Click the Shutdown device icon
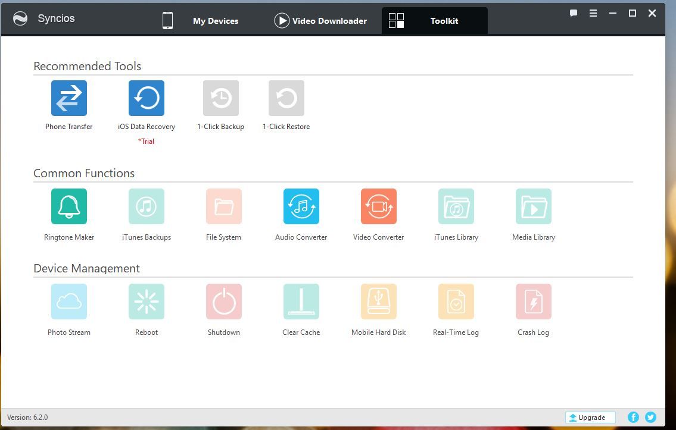The height and width of the screenshot is (430, 676). [224, 302]
